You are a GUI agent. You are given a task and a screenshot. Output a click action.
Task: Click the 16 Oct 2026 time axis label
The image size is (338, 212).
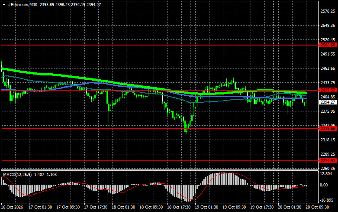click(x=12, y=207)
